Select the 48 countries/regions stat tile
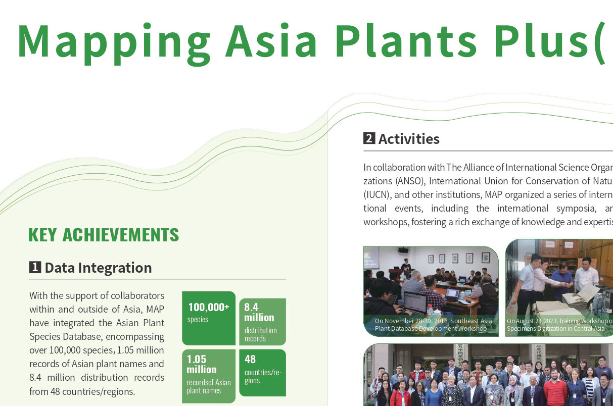 (x=263, y=373)
